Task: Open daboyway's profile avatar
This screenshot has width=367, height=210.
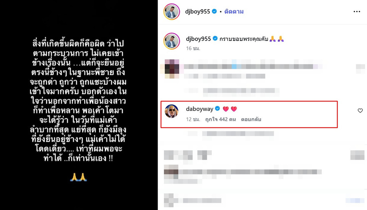Action: click(x=172, y=111)
